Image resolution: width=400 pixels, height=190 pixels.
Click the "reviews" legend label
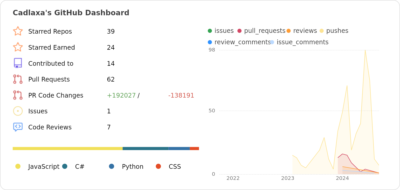(x=305, y=31)
